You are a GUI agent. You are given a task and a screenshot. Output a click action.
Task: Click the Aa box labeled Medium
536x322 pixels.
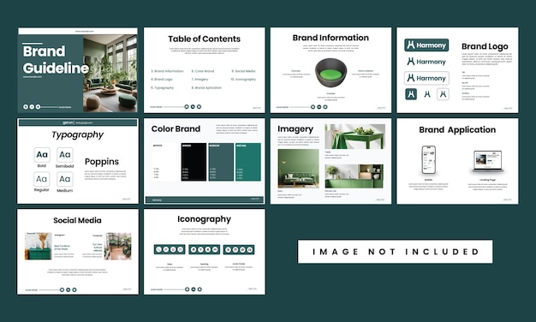point(64,179)
